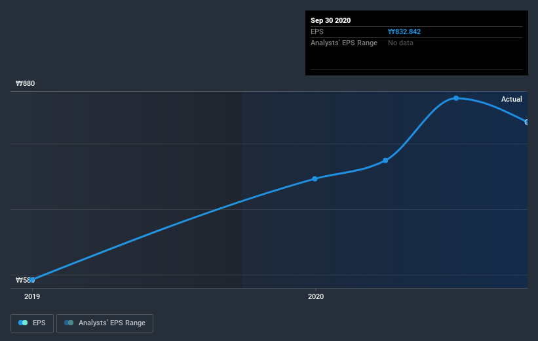The image size is (538, 341).
Task: Select the peak EPS data point near Actual
Action: click(x=456, y=98)
